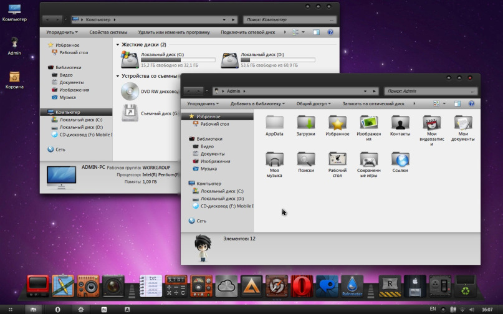This screenshot has width=503, height=314.
Task: Open Корзина on the desktop
Action: [x=14, y=77]
